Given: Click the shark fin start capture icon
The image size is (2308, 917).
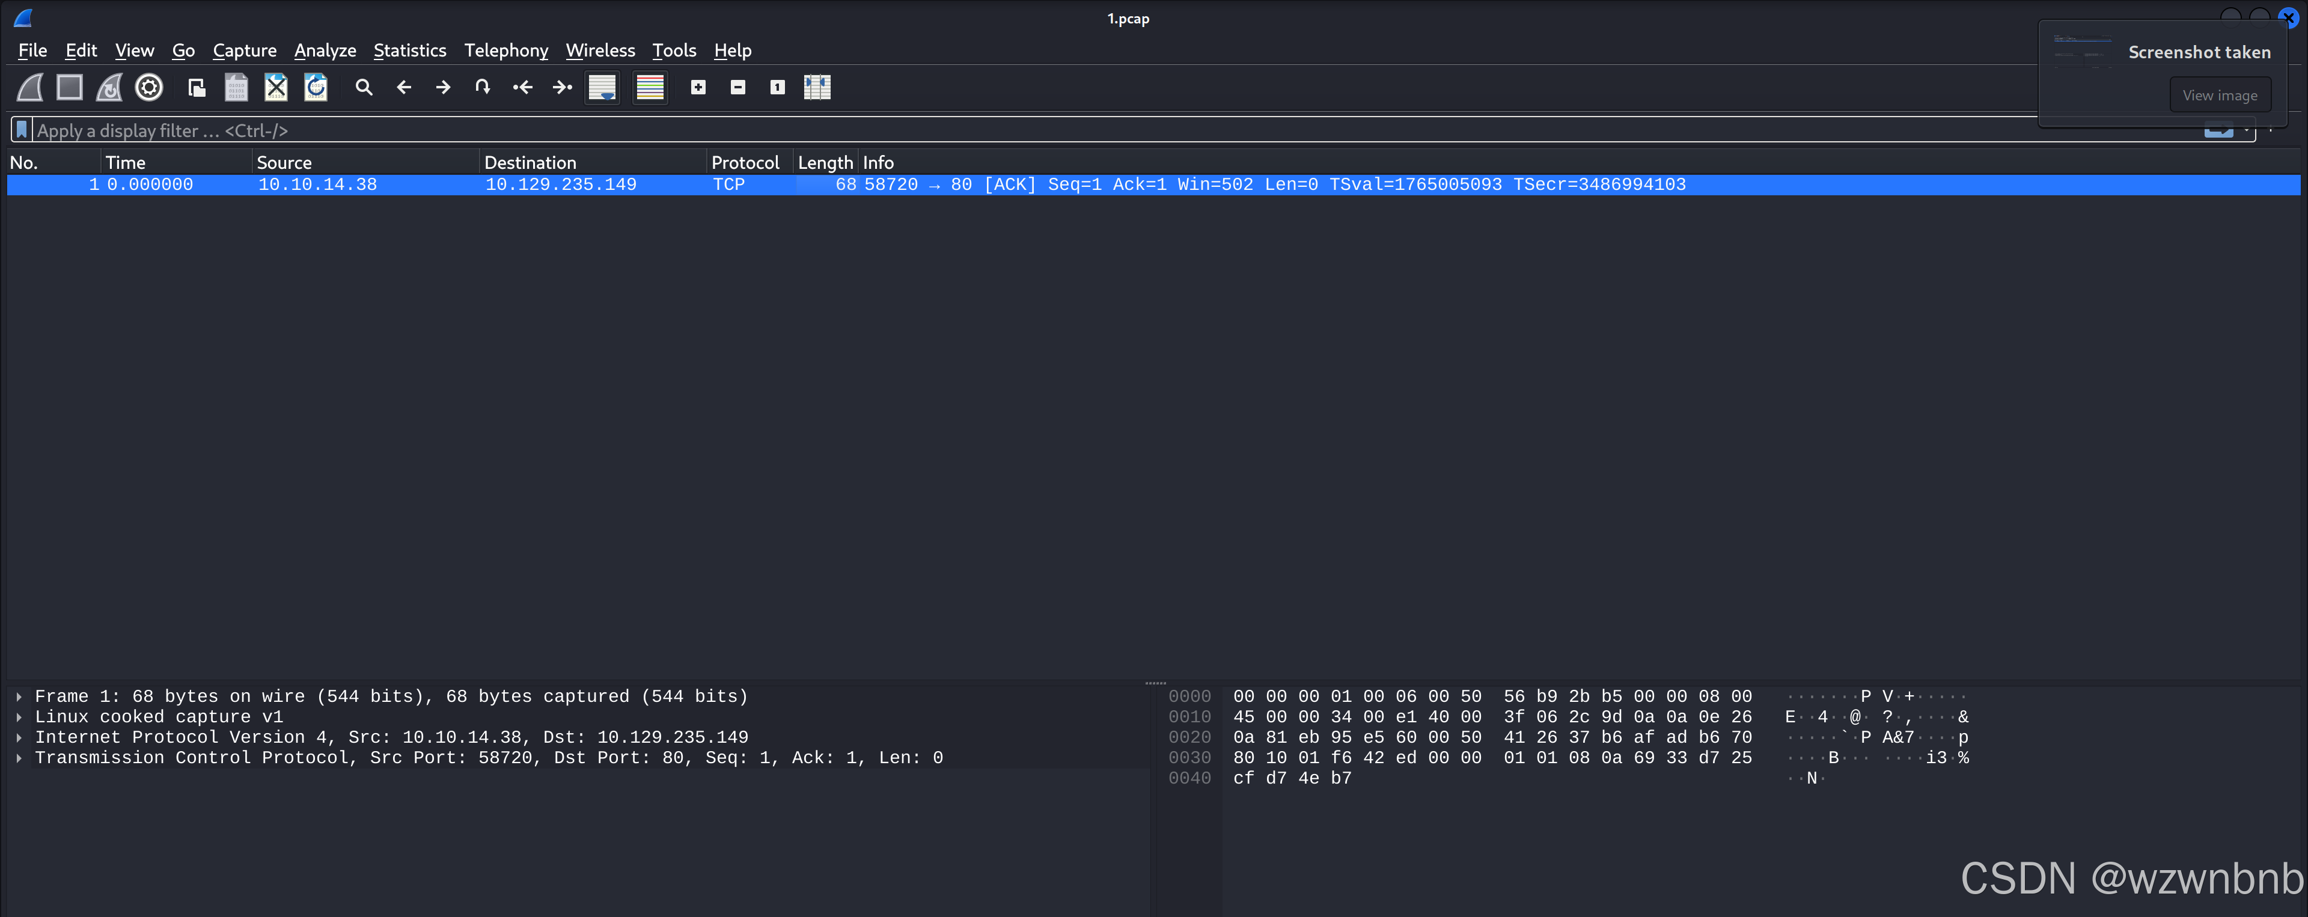Looking at the screenshot, I should point(31,87).
